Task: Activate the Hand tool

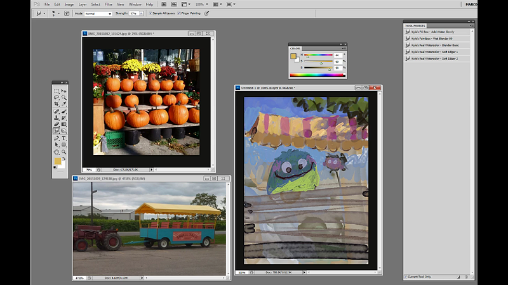Action: pos(57,152)
